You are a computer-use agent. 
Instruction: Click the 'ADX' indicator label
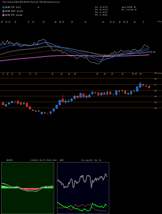[x=62, y=160]
